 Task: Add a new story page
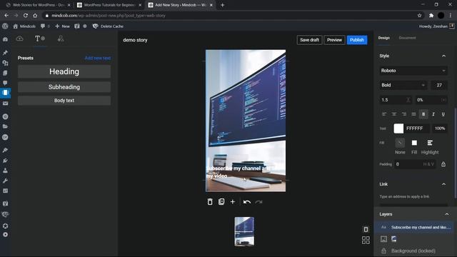point(233,201)
